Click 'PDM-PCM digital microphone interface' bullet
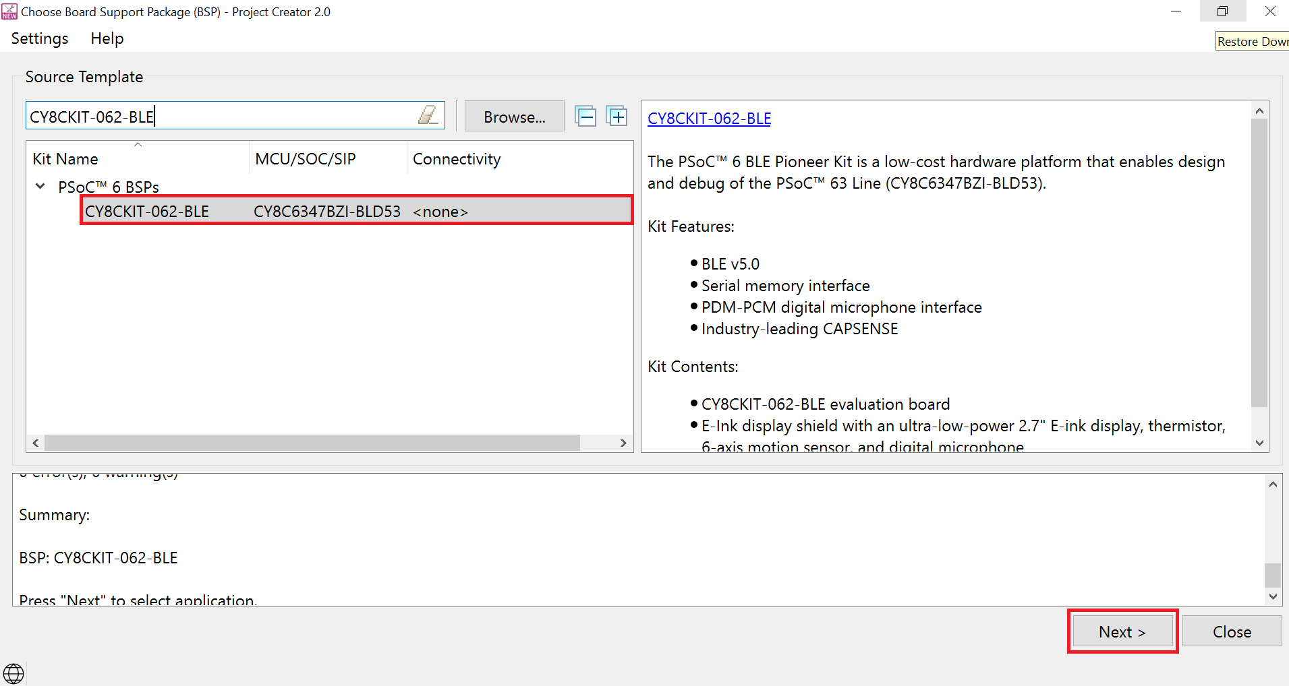Screen dimensions: 1289x686 point(842,307)
